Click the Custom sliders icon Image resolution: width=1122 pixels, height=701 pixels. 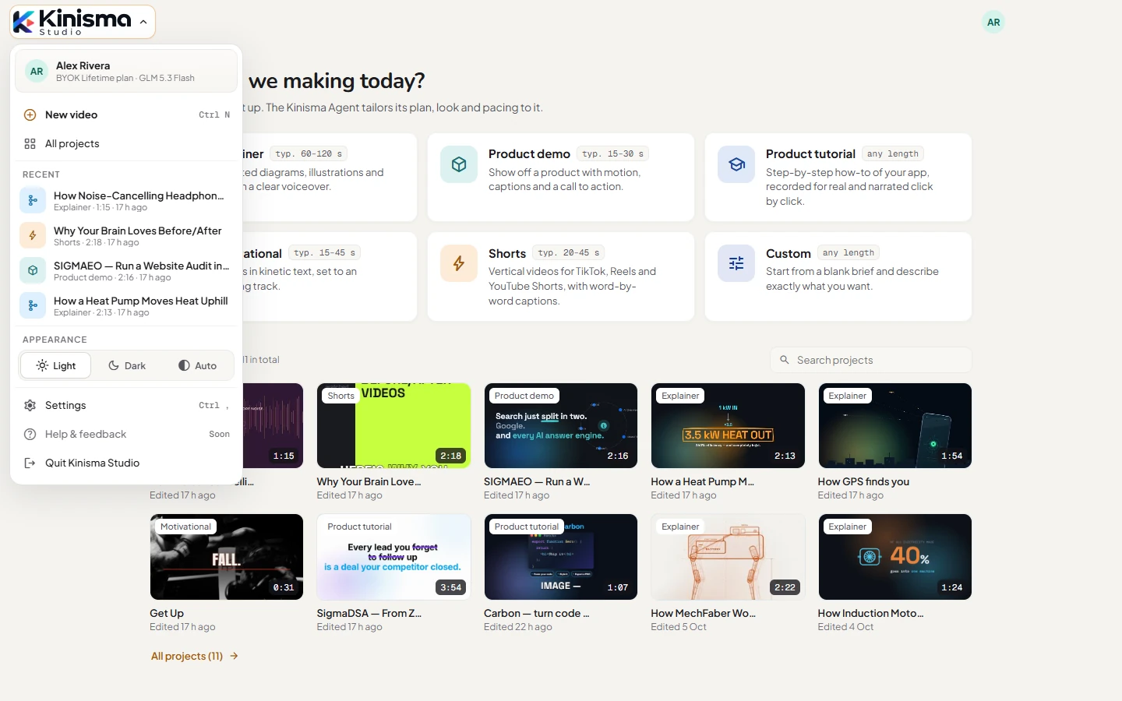(736, 263)
